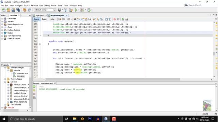
Task: Open File Explorer from the taskbar
Action: (x=75, y=119)
